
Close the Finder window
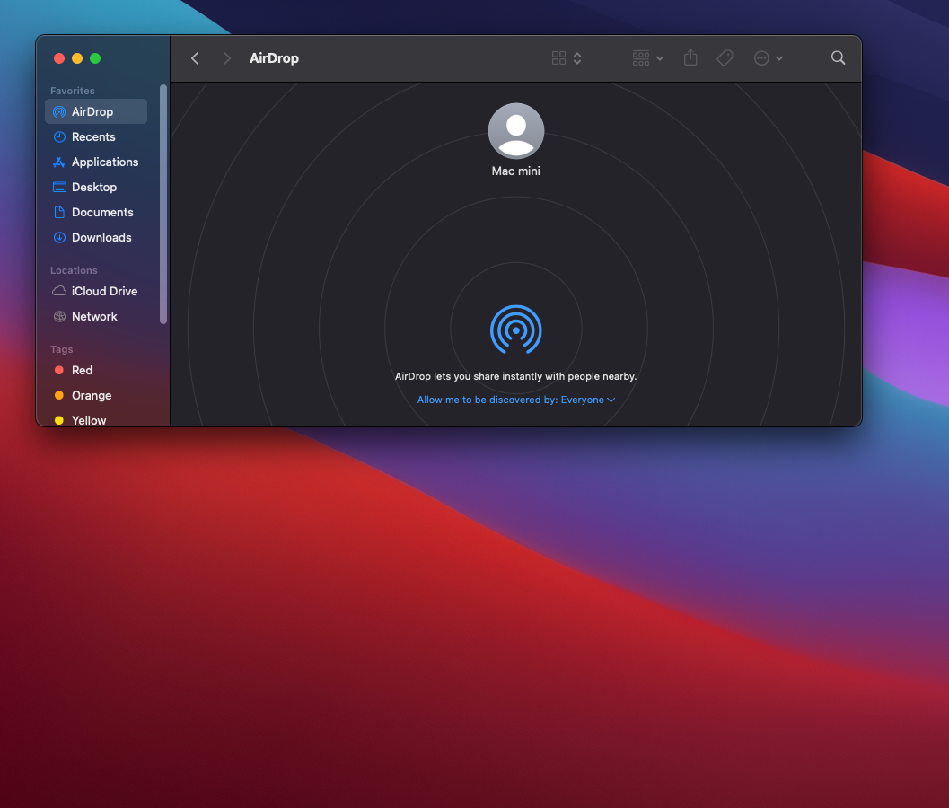[x=59, y=58]
